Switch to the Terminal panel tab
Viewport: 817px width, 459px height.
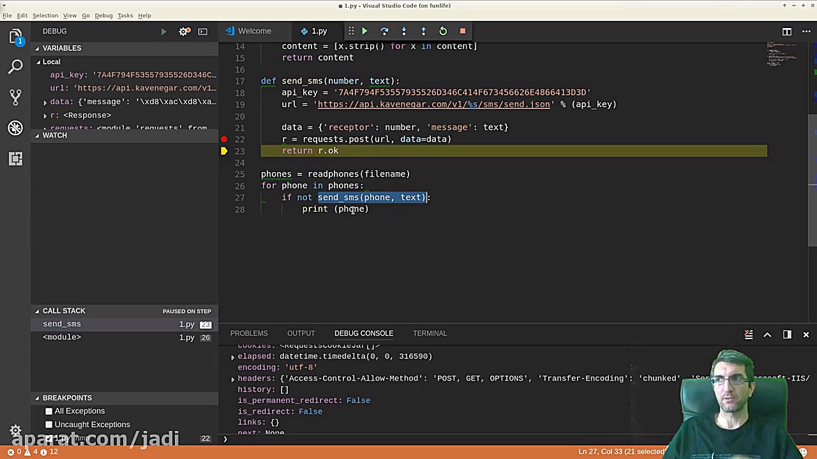tap(430, 333)
